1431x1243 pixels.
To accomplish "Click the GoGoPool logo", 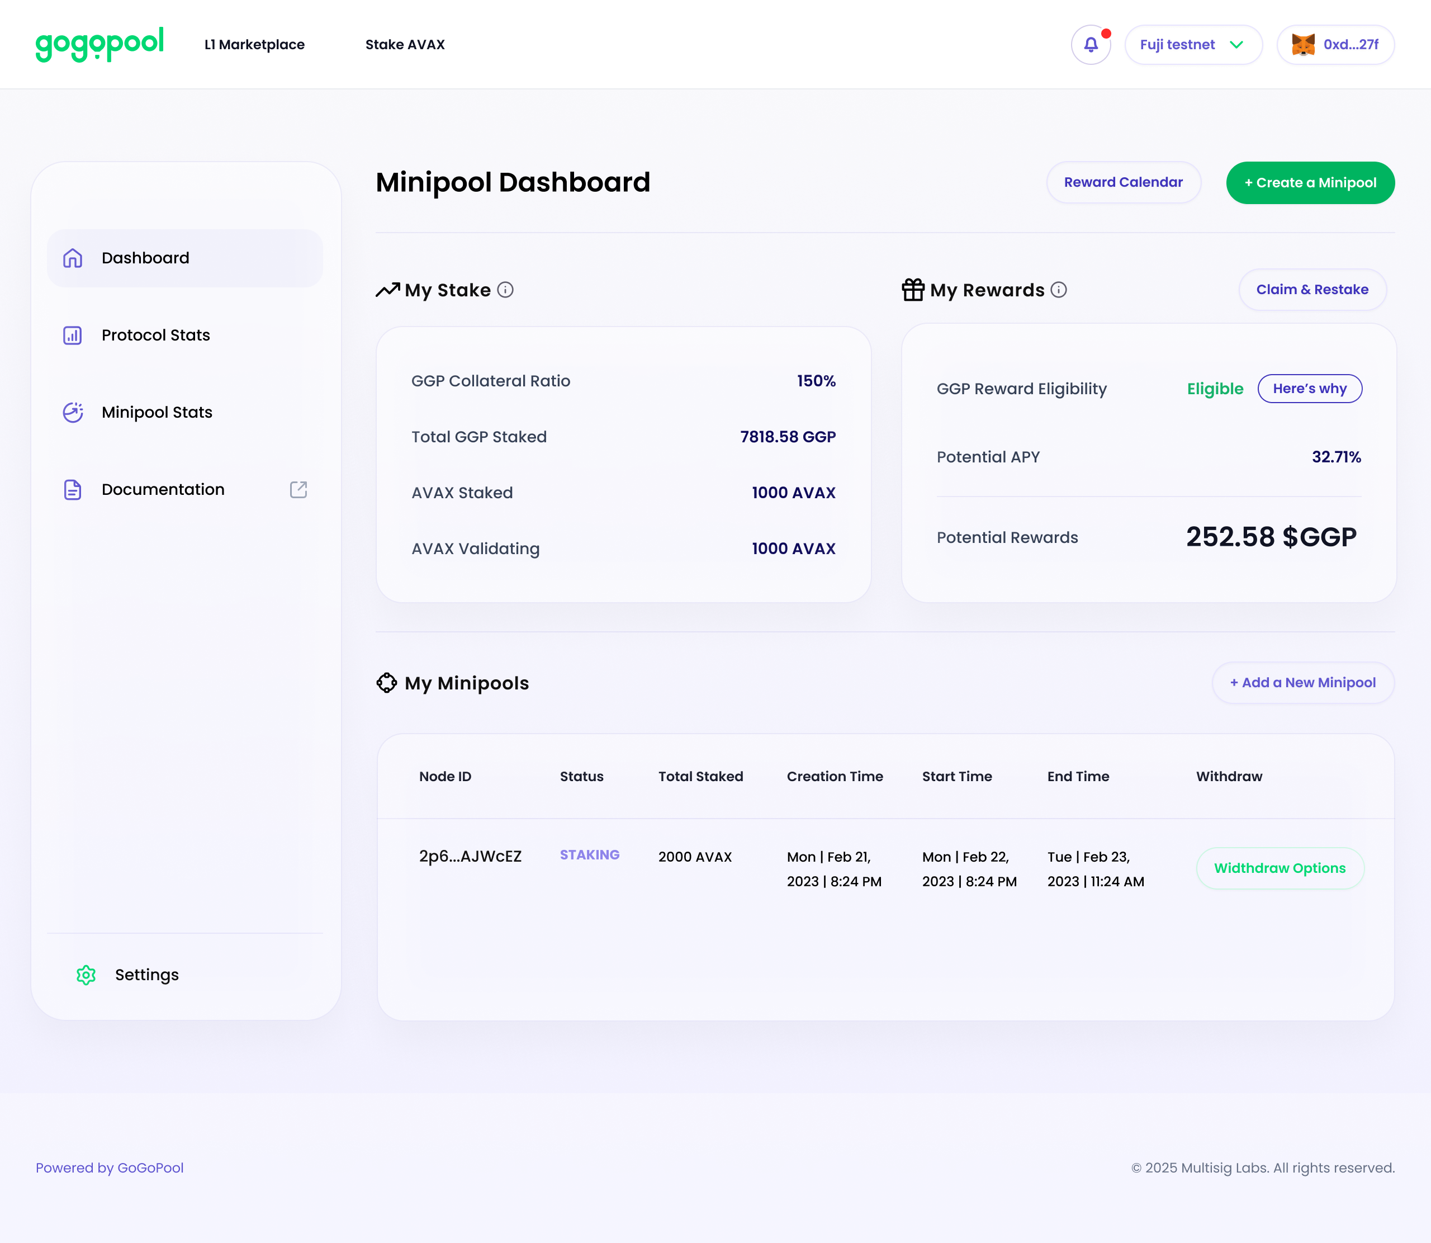I will [x=99, y=44].
